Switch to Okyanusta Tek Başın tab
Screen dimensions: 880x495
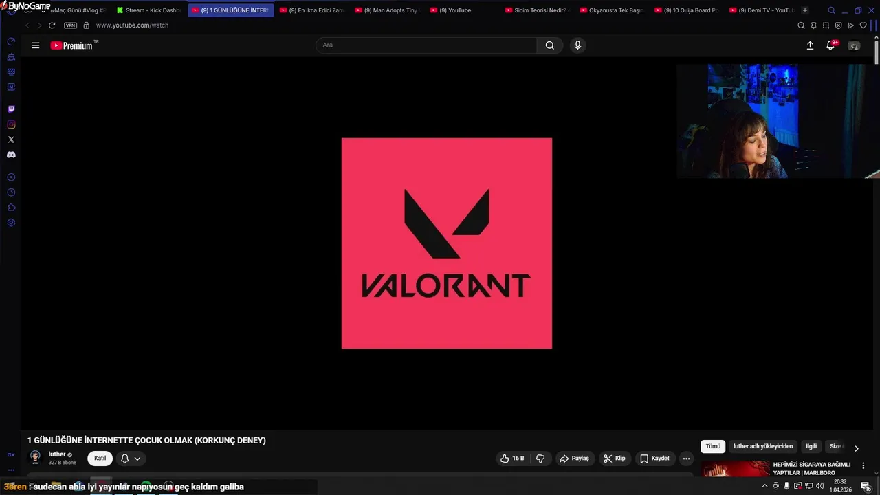tap(612, 10)
